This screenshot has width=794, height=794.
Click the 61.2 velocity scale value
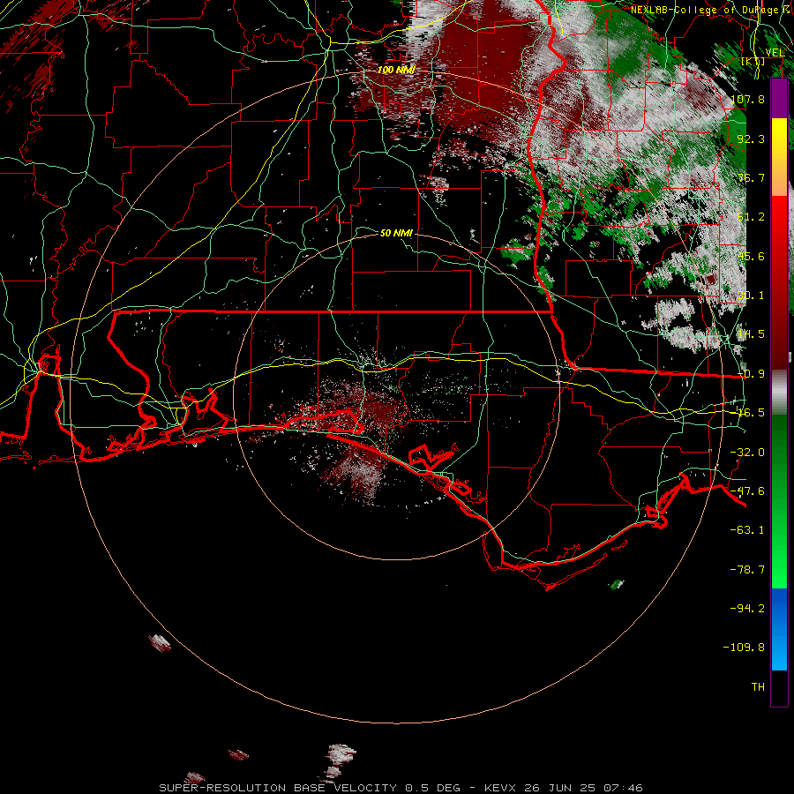[751, 217]
